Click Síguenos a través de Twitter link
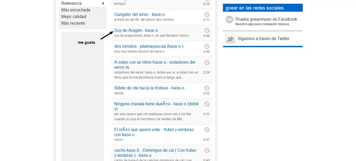The image size is (356, 161). tap(263, 39)
